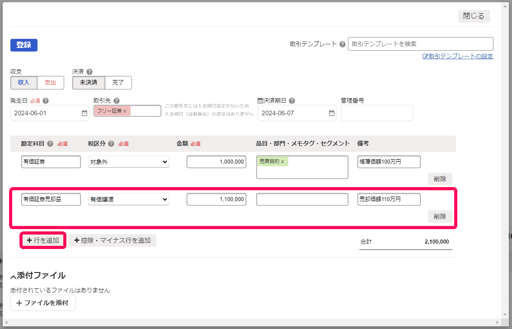Click ファイルを添付 button
Screen dimensions: 512x329
click(43, 303)
